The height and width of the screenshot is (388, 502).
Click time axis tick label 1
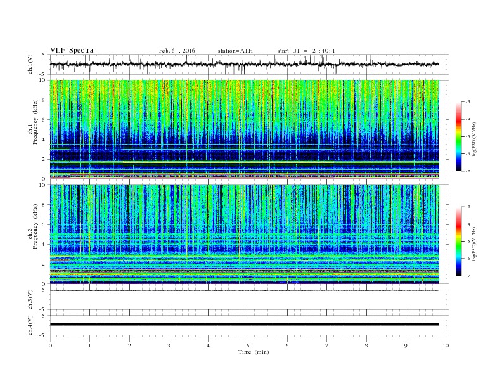click(89, 346)
